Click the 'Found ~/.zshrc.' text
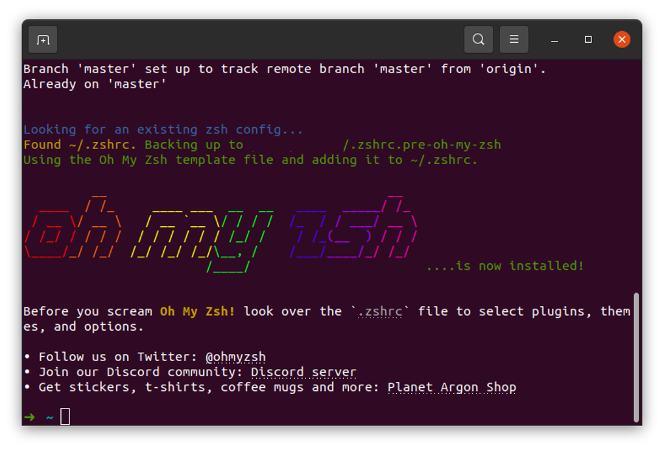Viewport: 664px width, 450px height. point(80,145)
